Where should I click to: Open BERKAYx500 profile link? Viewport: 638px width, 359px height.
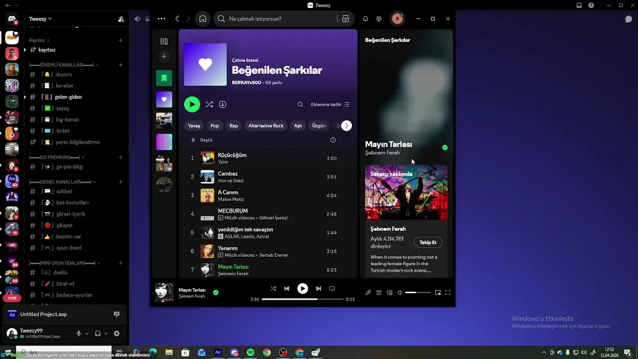tap(246, 83)
